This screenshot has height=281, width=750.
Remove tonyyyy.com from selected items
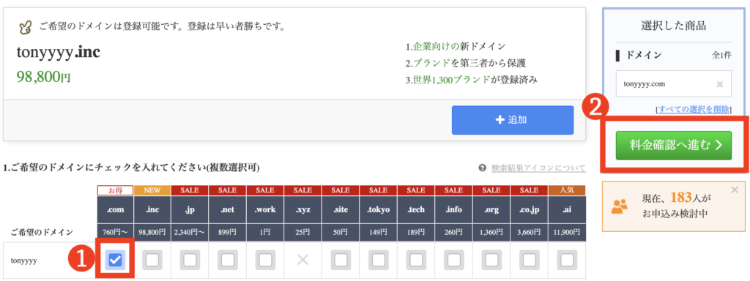(719, 85)
